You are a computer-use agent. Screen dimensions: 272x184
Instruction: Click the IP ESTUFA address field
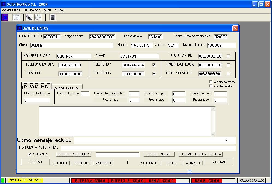tap(70, 74)
